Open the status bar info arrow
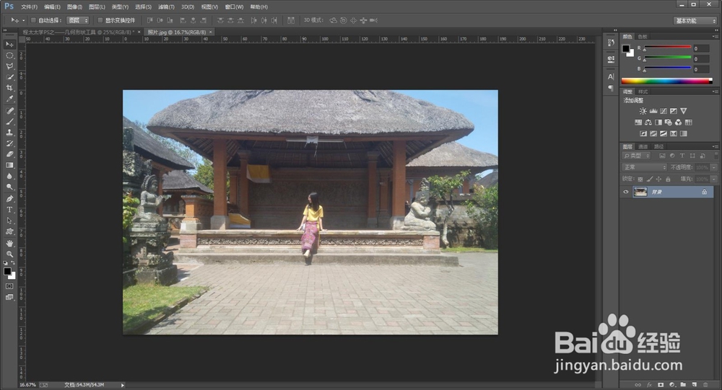Screen dimensions: 722x390 (123, 385)
